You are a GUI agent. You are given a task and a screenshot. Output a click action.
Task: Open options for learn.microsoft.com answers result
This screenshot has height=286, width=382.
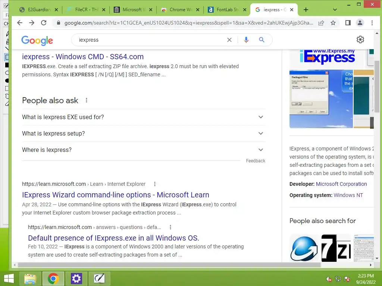click(170, 227)
